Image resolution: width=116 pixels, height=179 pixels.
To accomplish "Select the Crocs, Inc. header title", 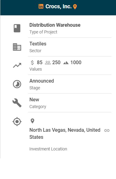I will 58,6.
